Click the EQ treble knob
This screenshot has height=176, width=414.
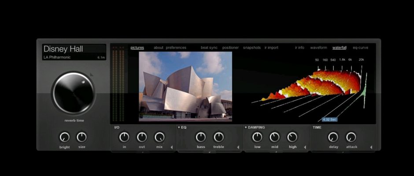[218, 137]
